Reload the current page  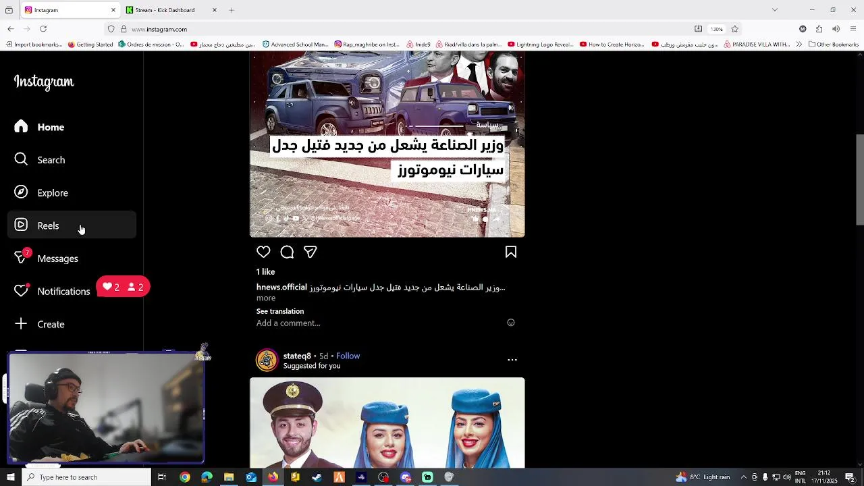(x=43, y=29)
